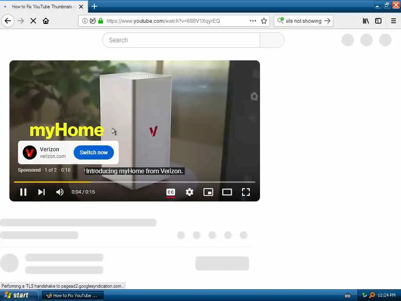The height and width of the screenshot is (301, 401).
Task: Open page actions three-dot menu
Action: point(253,21)
